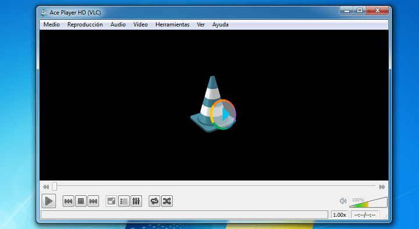Mute audio via the speaker icon

pos(343,201)
